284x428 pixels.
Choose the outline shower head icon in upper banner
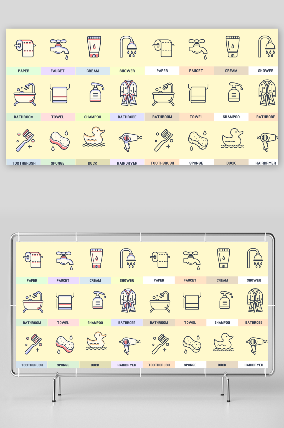[x=267, y=47]
